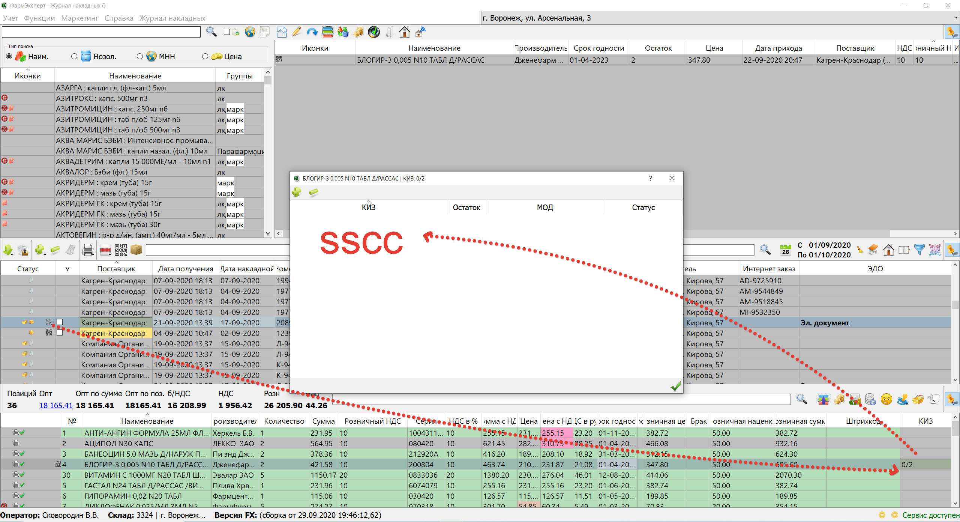Viewport: 960px width, 522px height.
Task: Open the Функции menu
Action: 39,18
